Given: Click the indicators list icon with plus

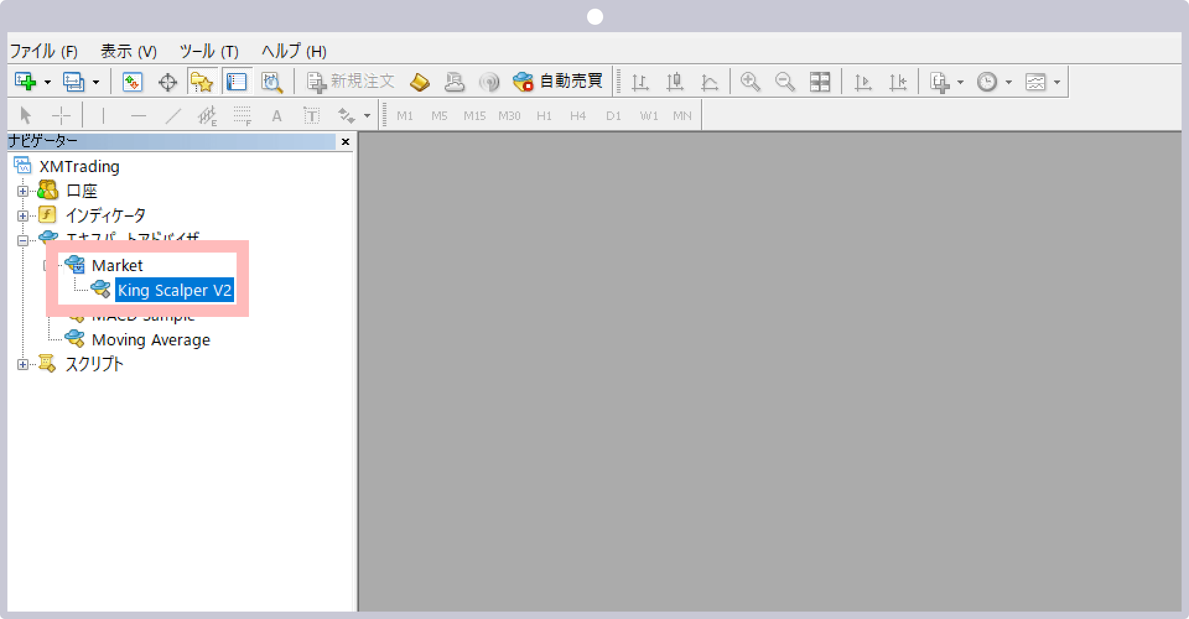Looking at the screenshot, I should pyautogui.click(x=940, y=82).
